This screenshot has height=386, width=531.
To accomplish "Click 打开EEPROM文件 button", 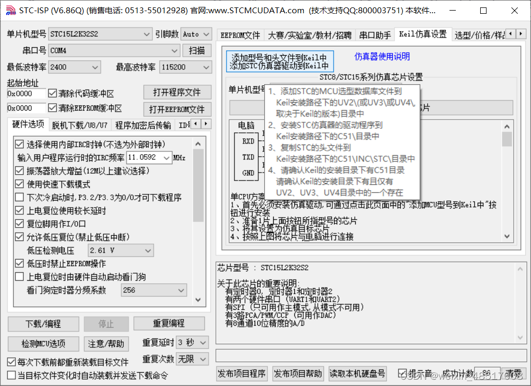I will click(x=177, y=109).
